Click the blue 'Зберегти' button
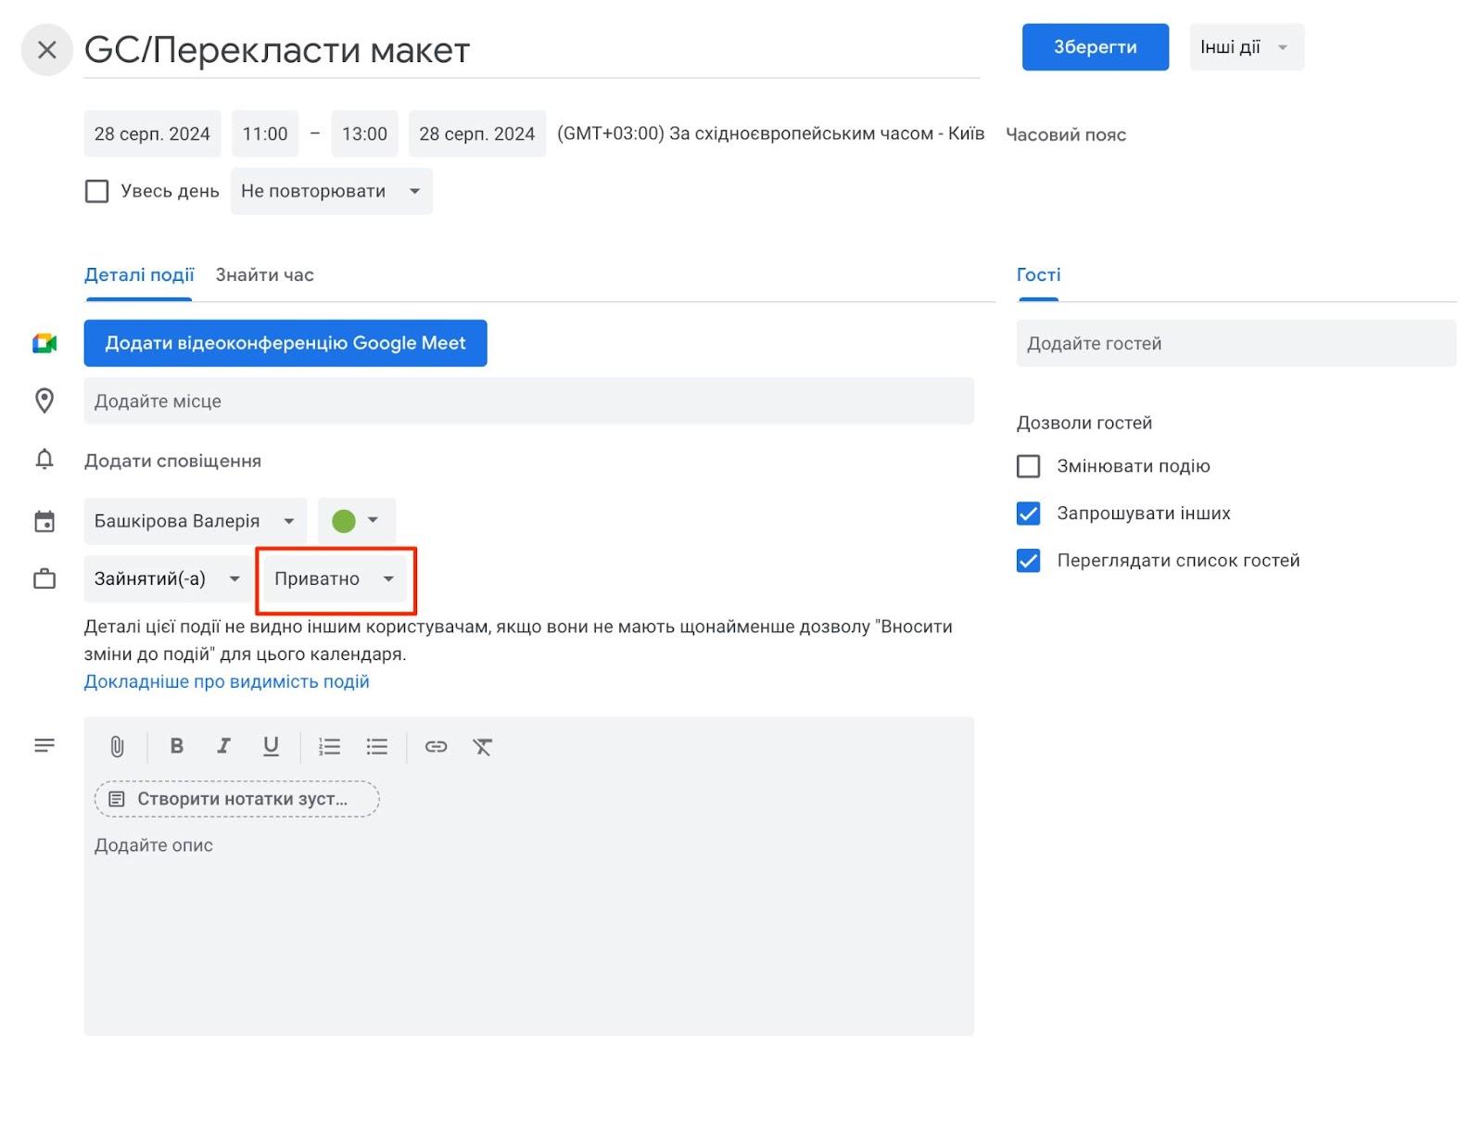1483x1141 pixels. coord(1095,47)
